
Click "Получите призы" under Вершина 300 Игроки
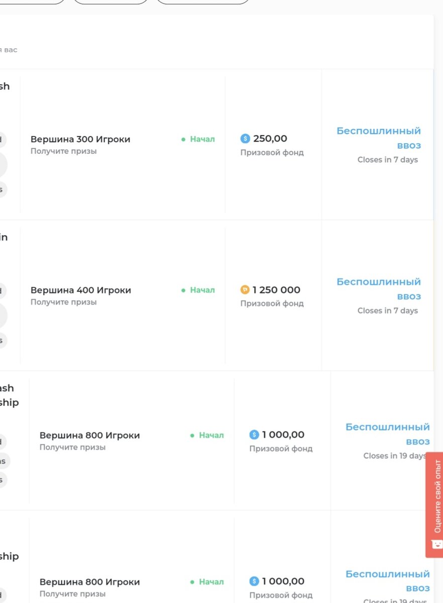pos(64,151)
